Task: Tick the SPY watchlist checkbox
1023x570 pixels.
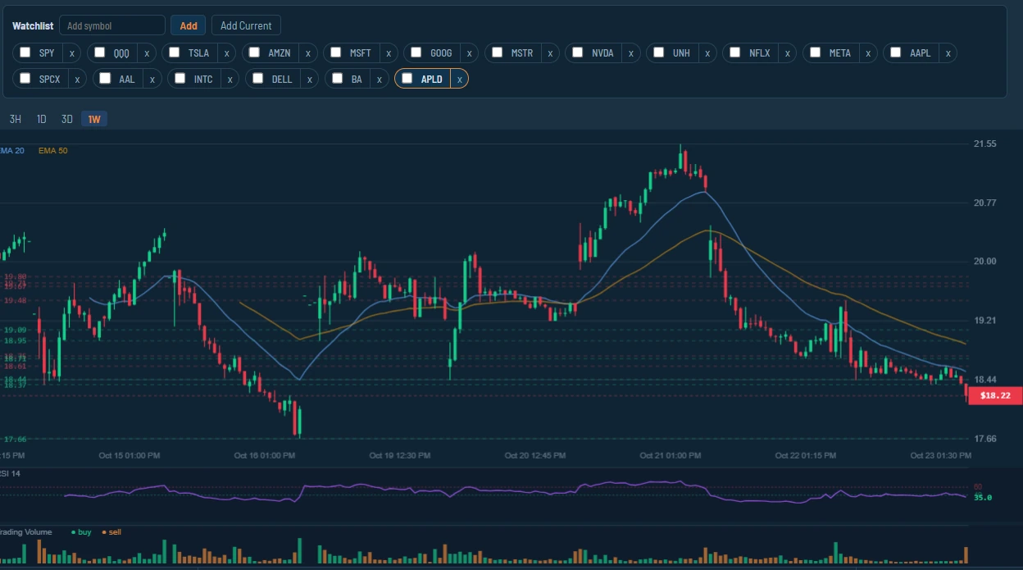Action: pyautogui.click(x=25, y=52)
